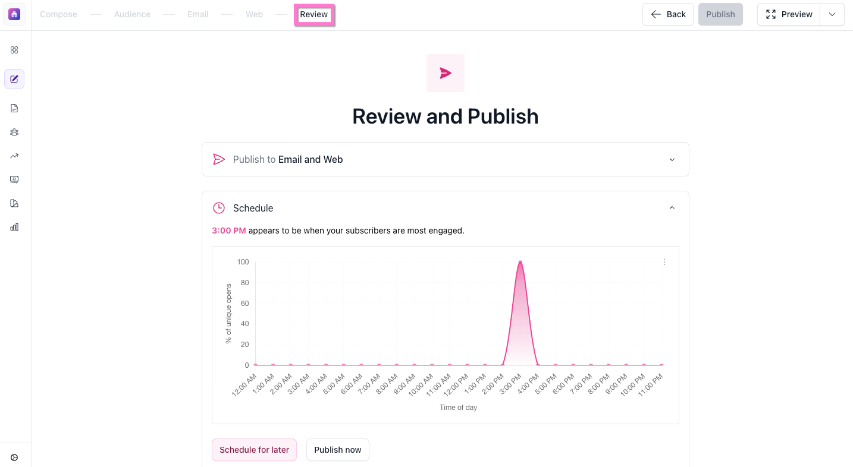Viewport: 853px width, 467px height.
Task: Click the 3:00 PM pink engagement text
Action: 229,231
